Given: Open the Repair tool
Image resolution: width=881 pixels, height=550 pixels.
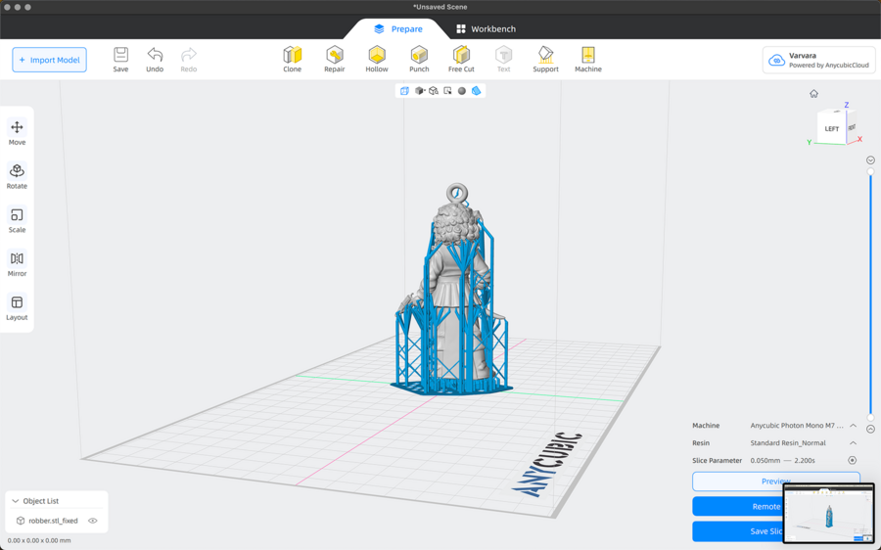Looking at the screenshot, I should tap(335, 59).
